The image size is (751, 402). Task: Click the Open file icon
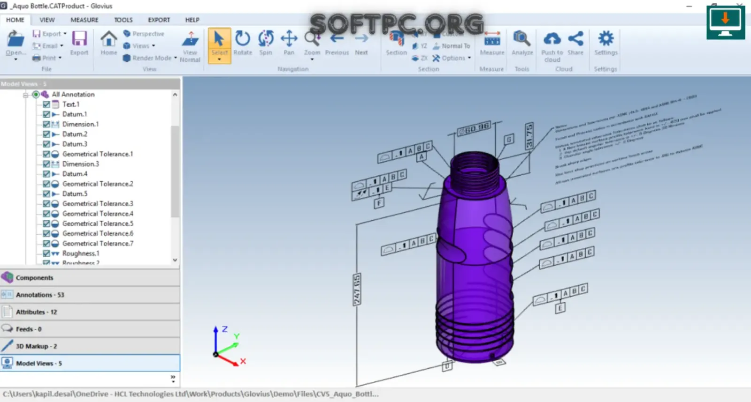coord(15,39)
